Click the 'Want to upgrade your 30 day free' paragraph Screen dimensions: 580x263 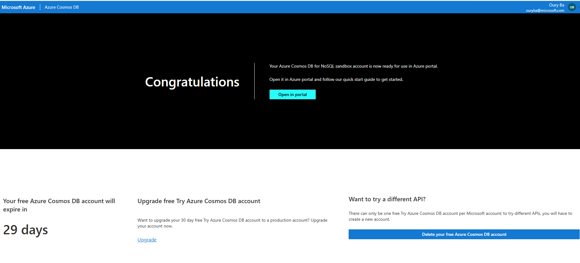(x=232, y=223)
